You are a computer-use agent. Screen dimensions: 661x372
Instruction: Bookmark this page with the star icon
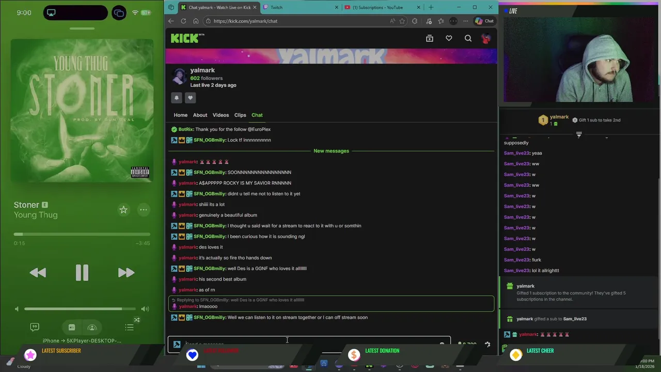[x=402, y=21]
